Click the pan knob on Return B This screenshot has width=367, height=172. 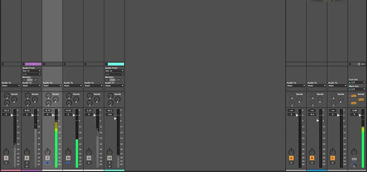click(312, 152)
